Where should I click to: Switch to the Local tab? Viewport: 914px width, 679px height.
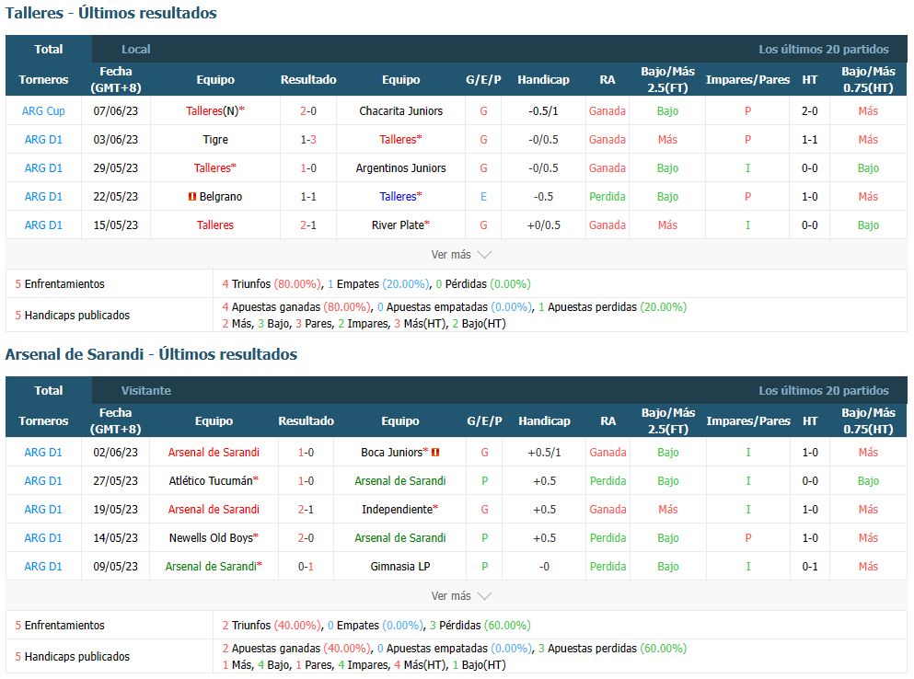coord(136,49)
